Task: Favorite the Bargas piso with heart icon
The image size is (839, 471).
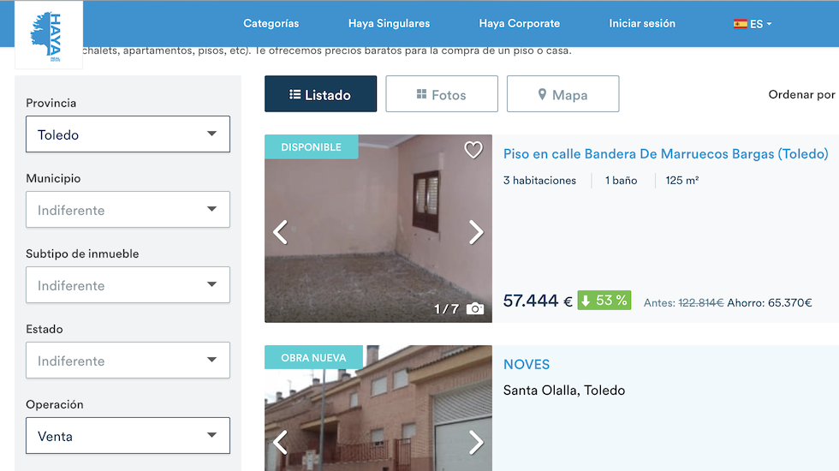Action: [x=473, y=150]
